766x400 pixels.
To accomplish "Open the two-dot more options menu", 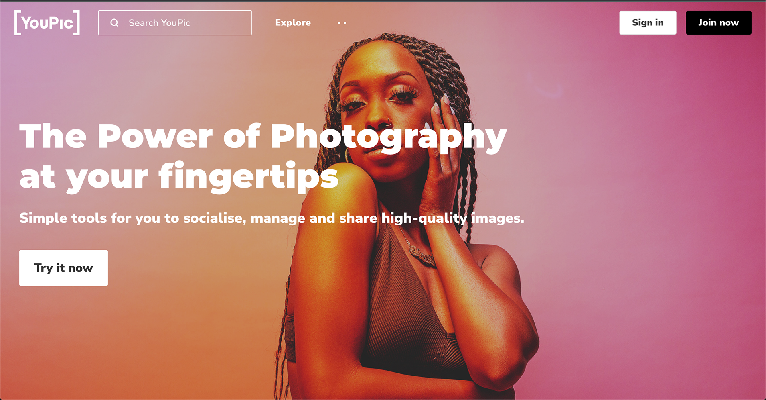I will pyautogui.click(x=342, y=23).
